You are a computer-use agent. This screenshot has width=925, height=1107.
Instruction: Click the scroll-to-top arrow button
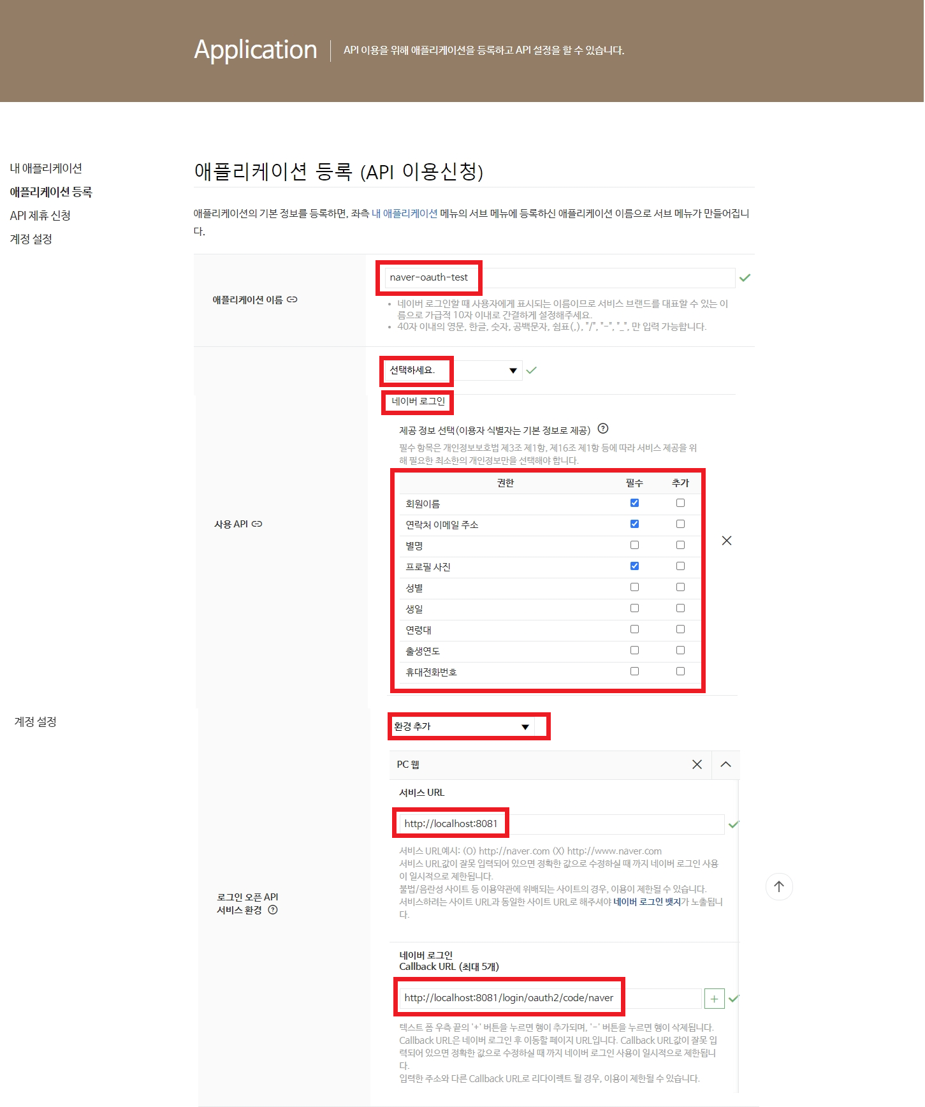[779, 886]
